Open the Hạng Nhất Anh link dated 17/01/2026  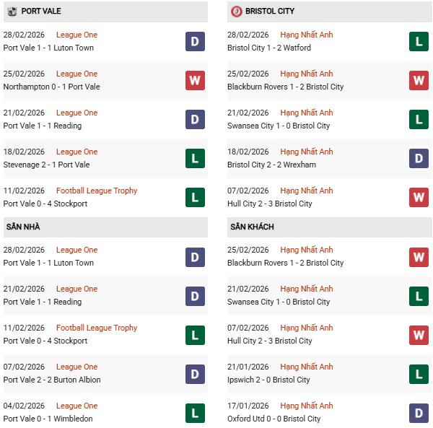coord(307,406)
